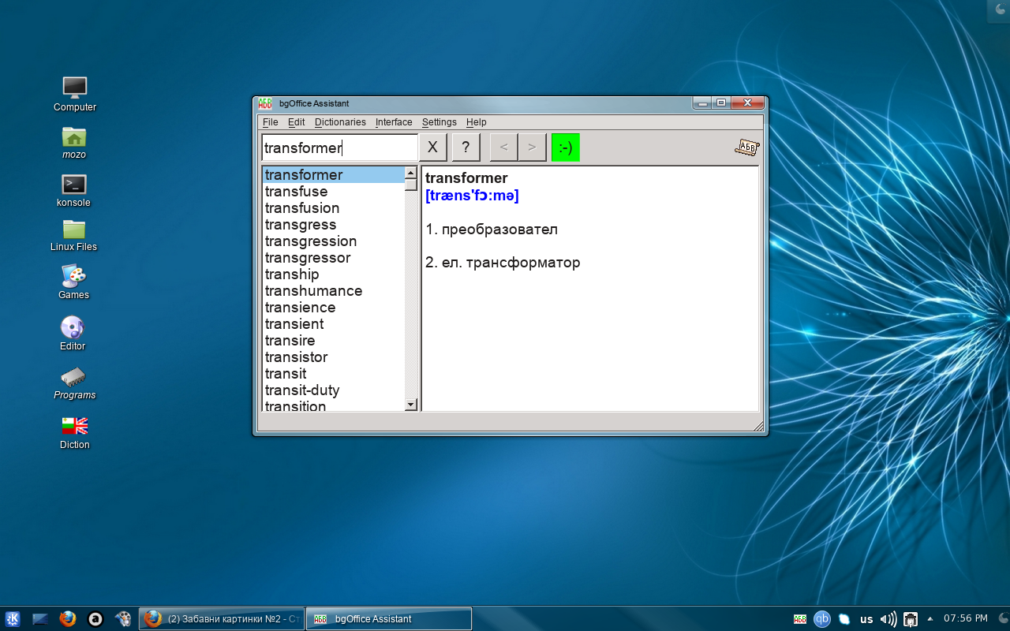Click the question mark help button
Image resolution: width=1010 pixels, height=631 pixels.
click(466, 147)
